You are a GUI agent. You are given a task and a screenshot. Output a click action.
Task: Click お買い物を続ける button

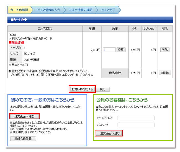[82, 89]
